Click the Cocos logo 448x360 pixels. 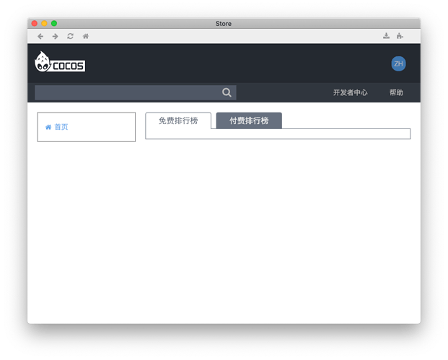coord(60,62)
